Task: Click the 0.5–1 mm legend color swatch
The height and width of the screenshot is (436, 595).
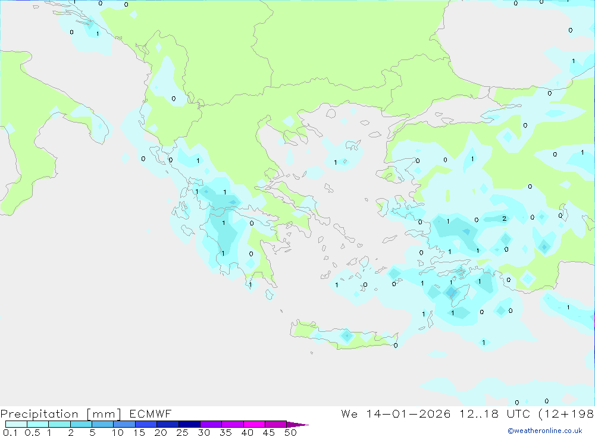Action: click(x=38, y=424)
